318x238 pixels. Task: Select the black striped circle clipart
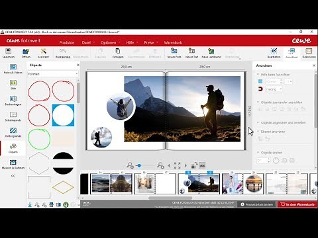click(x=63, y=163)
